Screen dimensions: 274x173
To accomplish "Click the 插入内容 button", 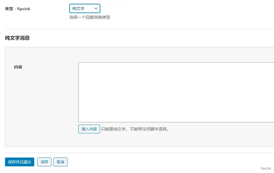I will [89, 129].
